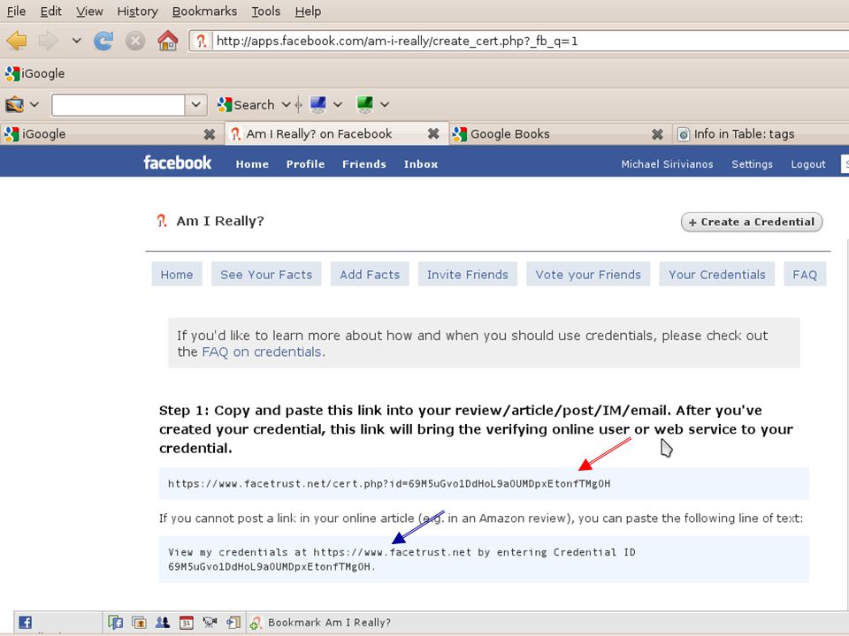Image resolution: width=849 pixels, height=636 pixels.
Task: Expand the blue monitor icon dropdown
Action: point(338,104)
